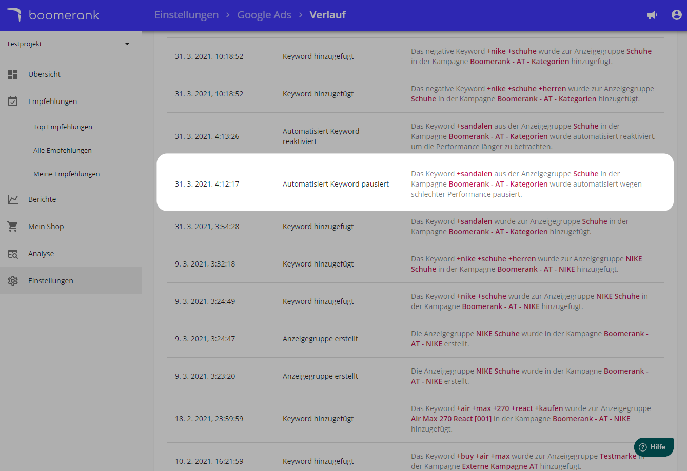The height and width of the screenshot is (471, 687).
Task: Click timestamp 31. 3. 2021, 4:12:17
Action: click(207, 184)
